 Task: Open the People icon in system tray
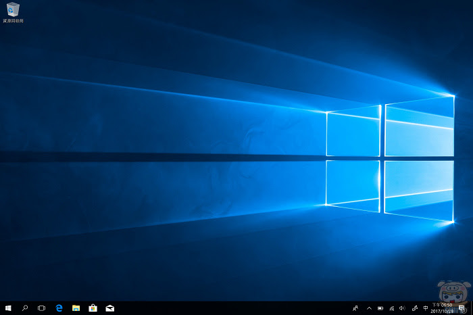tap(355, 308)
